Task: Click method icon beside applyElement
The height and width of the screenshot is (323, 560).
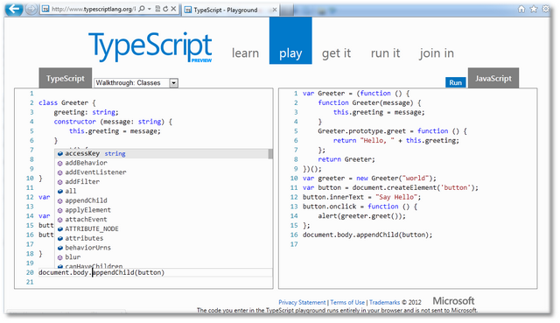Action: coord(60,210)
